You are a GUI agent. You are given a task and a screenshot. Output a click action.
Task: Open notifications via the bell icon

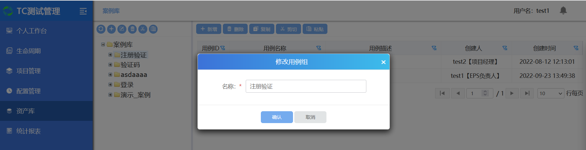(x=563, y=11)
